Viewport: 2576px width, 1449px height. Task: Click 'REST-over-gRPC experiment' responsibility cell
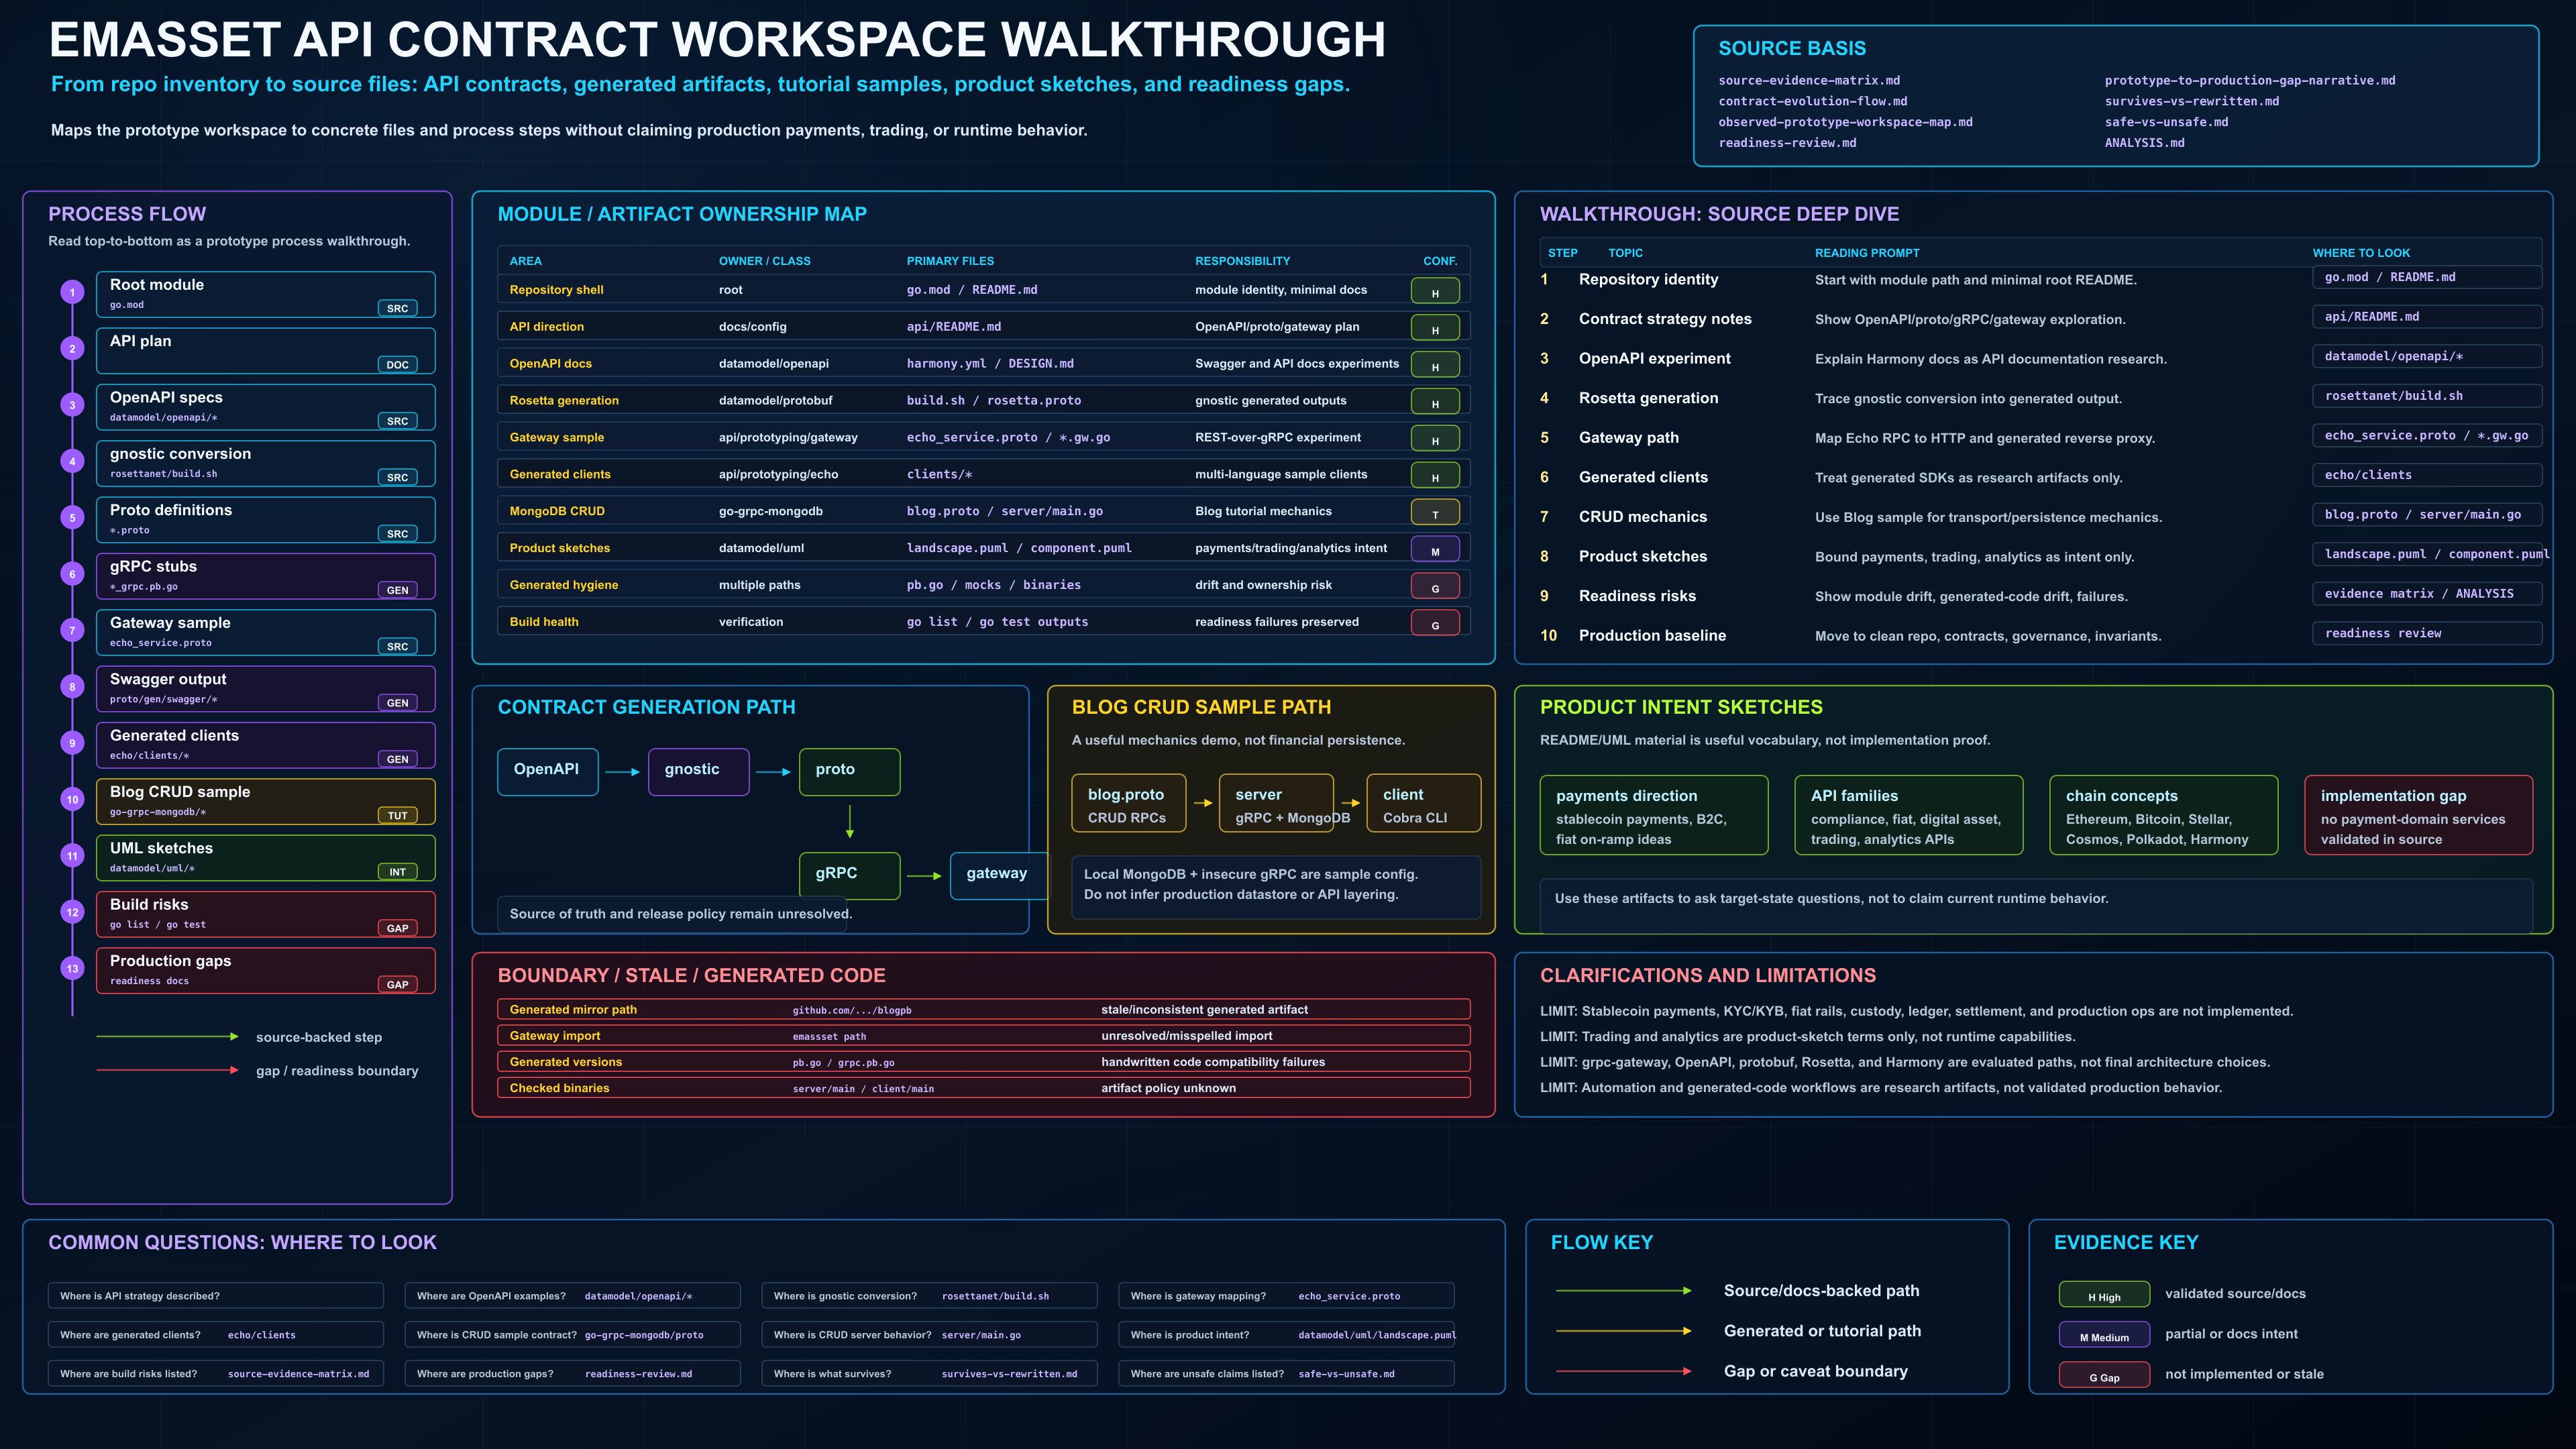pyautogui.click(x=1278, y=438)
